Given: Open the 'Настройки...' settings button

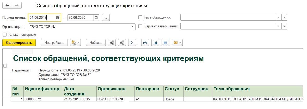Looking at the screenshot, I should 54,43.
